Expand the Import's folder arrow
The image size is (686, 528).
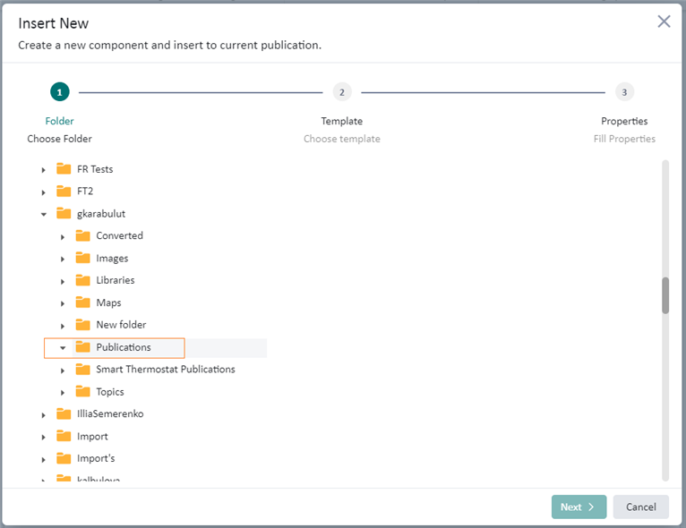[x=43, y=460]
